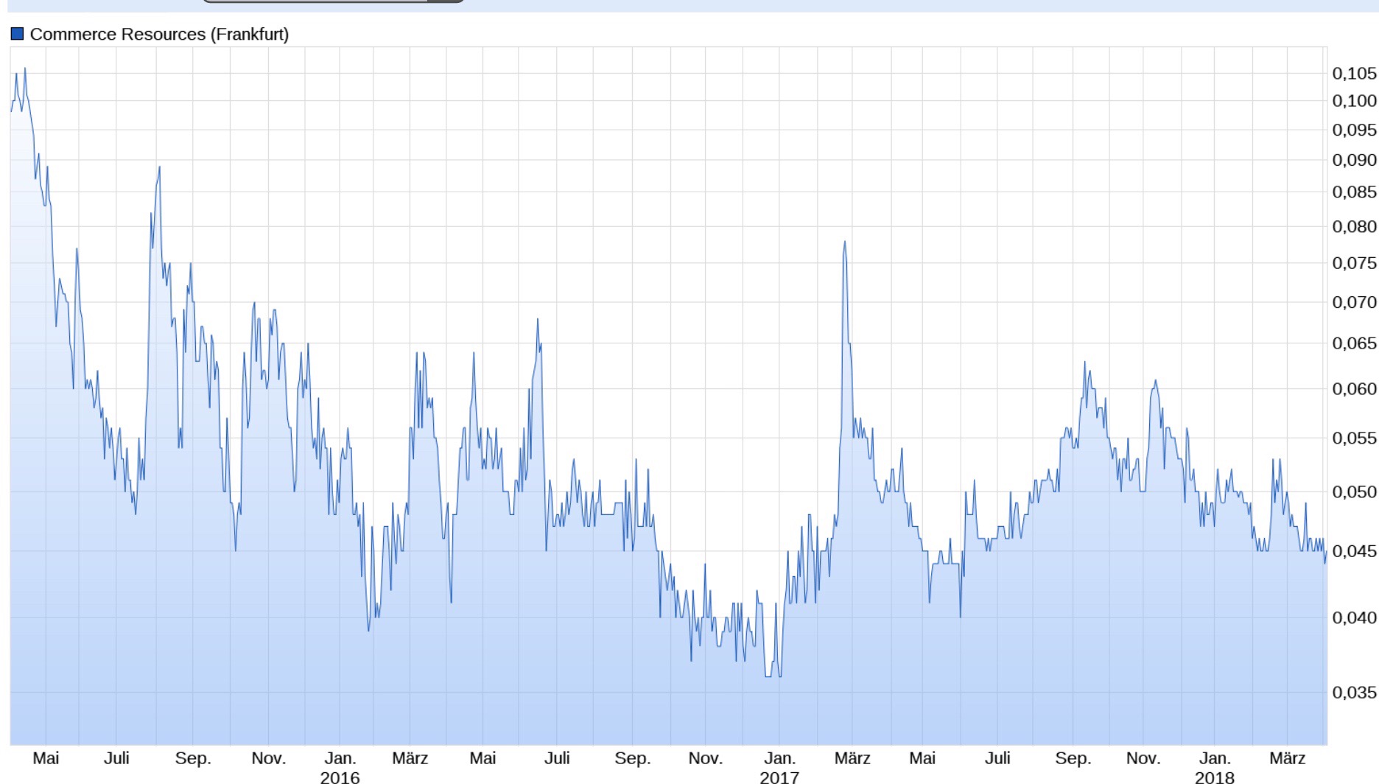Click the blue Commerce Resources legend swatch
This screenshot has width=1379, height=784.
click(x=17, y=34)
